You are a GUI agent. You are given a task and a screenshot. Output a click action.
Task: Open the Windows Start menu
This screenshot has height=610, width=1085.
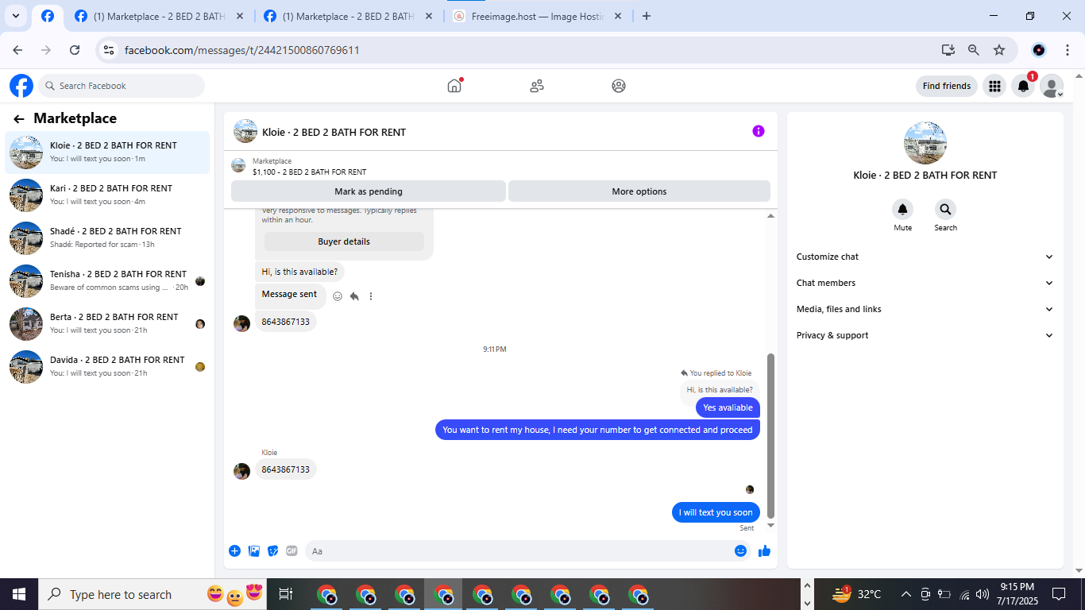coord(18,594)
